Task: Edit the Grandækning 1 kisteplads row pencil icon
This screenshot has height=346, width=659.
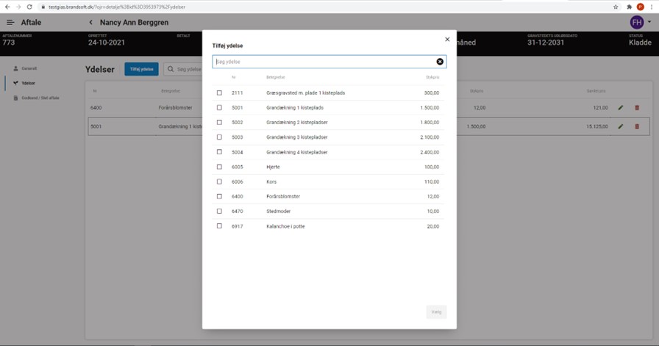Action: pos(621,126)
